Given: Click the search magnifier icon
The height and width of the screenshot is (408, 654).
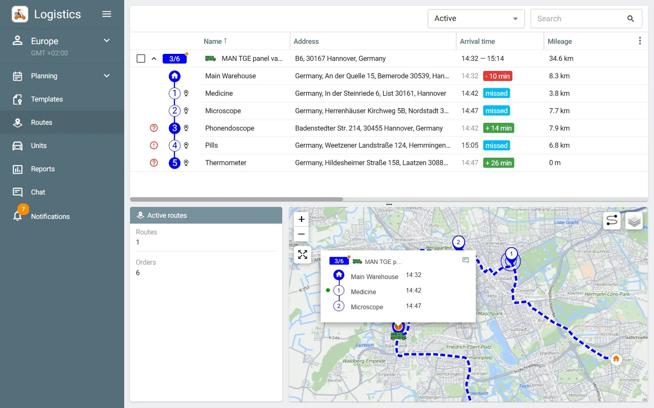Looking at the screenshot, I should (x=631, y=19).
